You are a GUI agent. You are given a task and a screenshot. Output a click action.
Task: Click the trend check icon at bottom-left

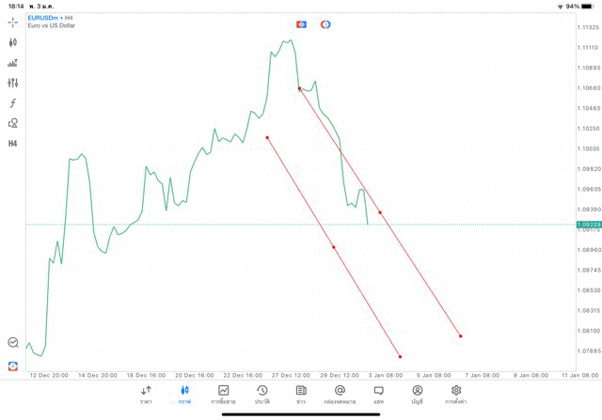12,343
